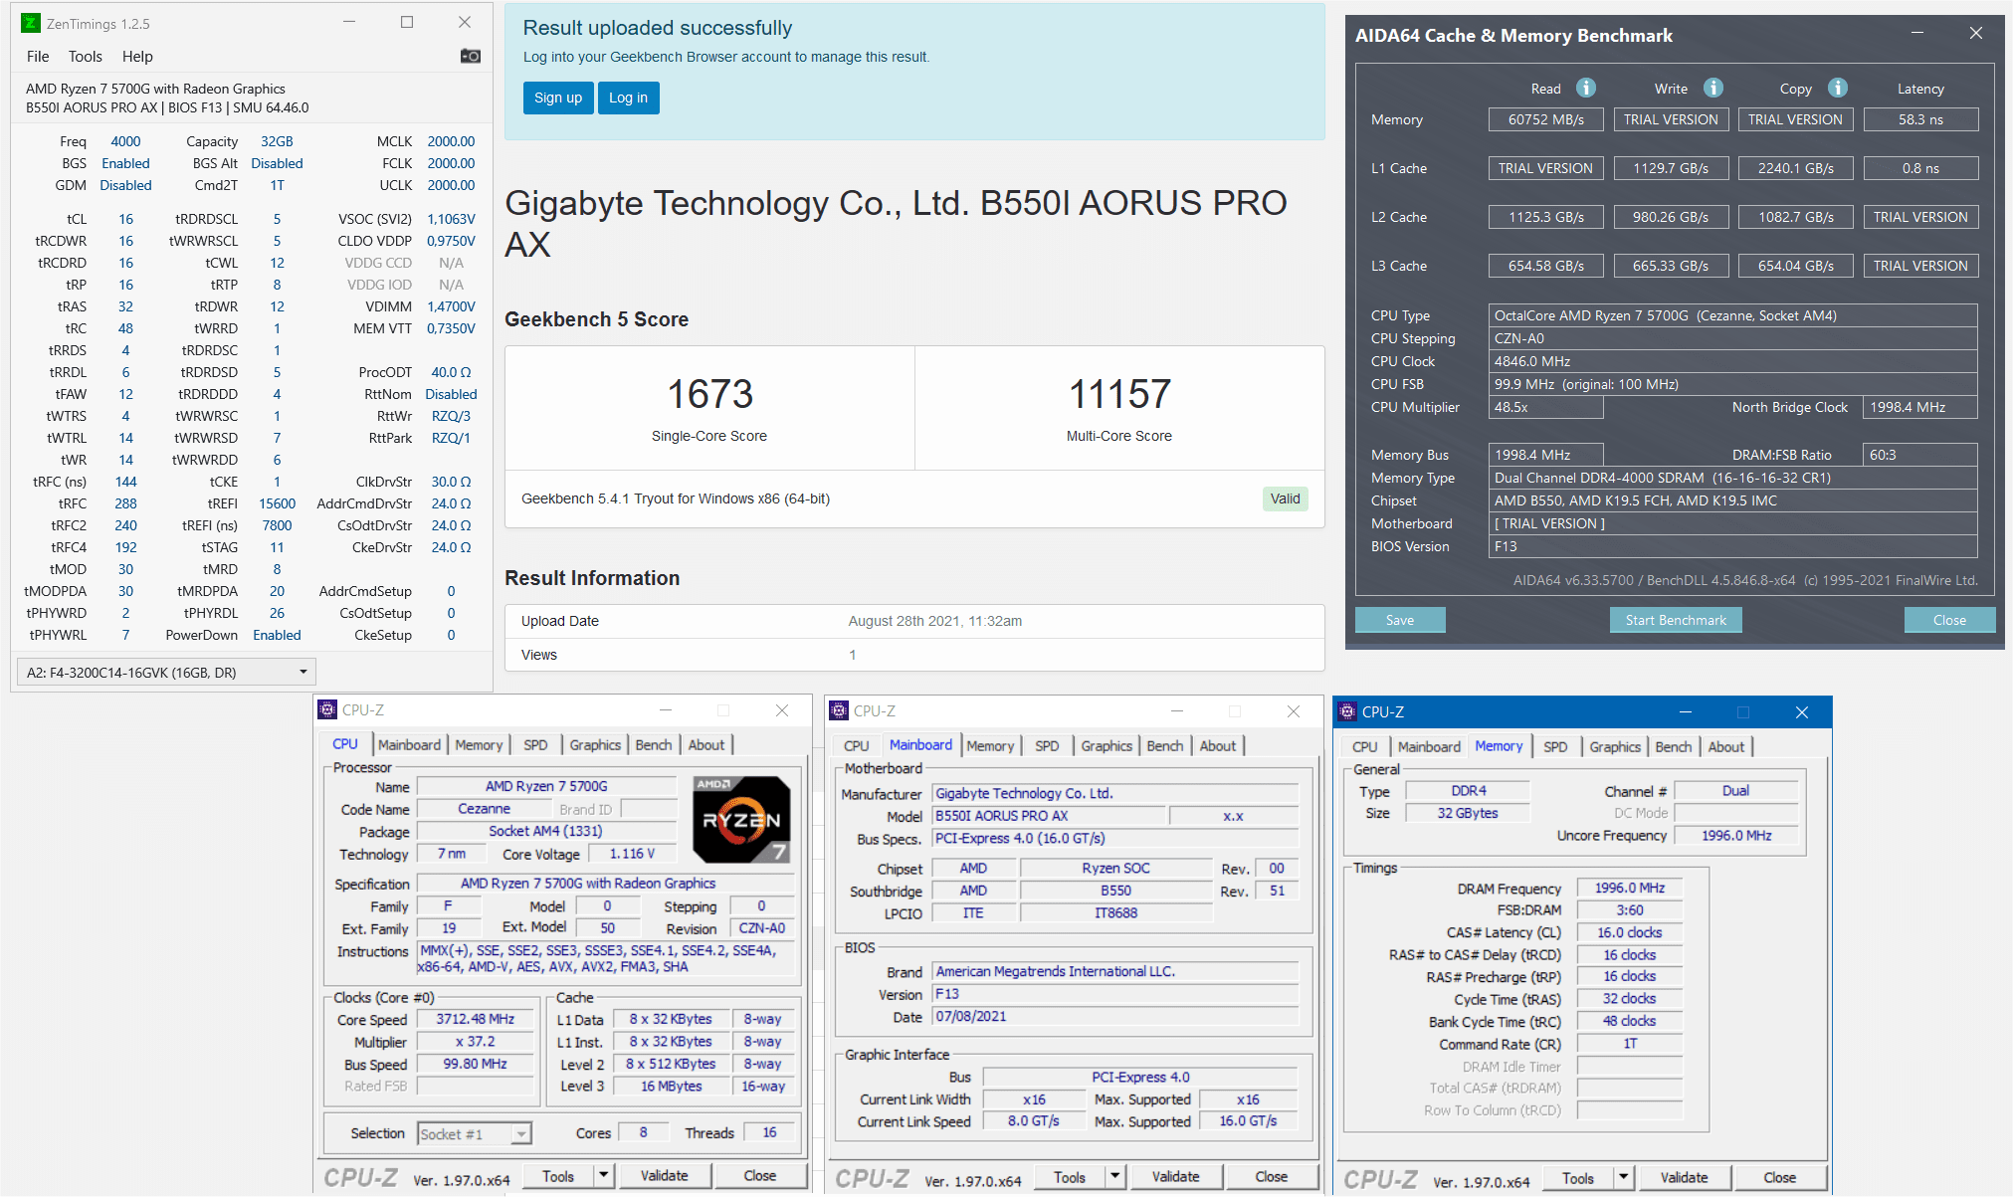Expand the Tools arrow in the CPU-Z Mainboard tab window
Viewport: 2013px width, 1197px height.
(x=1114, y=1177)
